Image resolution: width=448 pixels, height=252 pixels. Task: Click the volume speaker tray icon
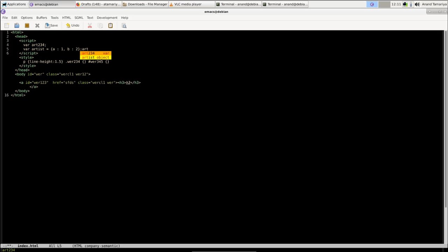pos(417,4)
